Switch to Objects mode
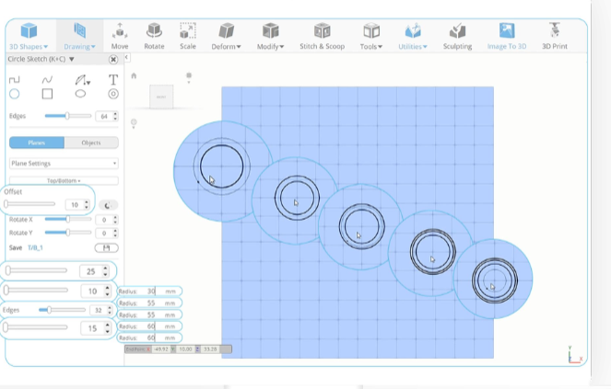Viewport: 611px width, 389px height. coord(91,143)
